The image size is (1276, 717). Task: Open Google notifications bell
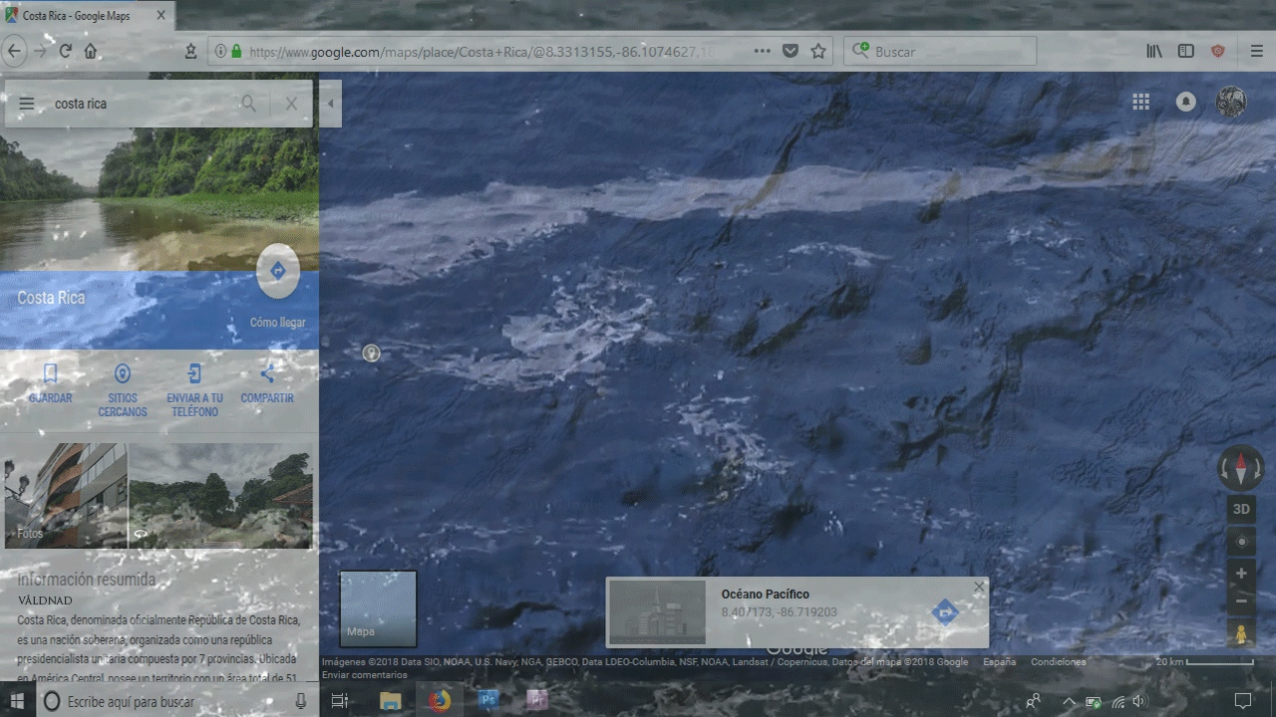click(x=1186, y=102)
